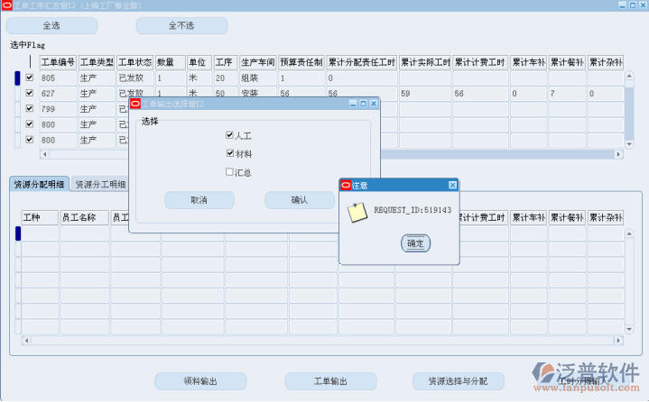Select the 资源分配明细 tab
Viewport: 649px width, 402px height.
pyautogui.click(x=39, y=184)
